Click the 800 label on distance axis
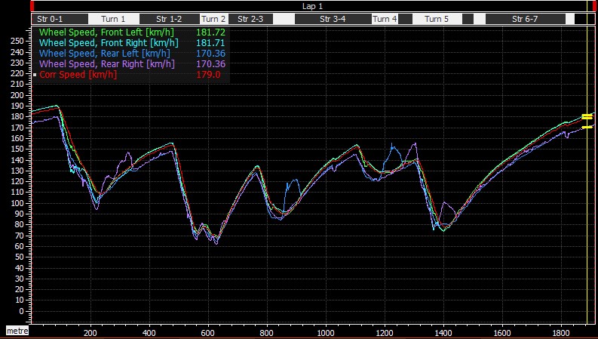This screenshot has width=598, height=339. point(267,333)
